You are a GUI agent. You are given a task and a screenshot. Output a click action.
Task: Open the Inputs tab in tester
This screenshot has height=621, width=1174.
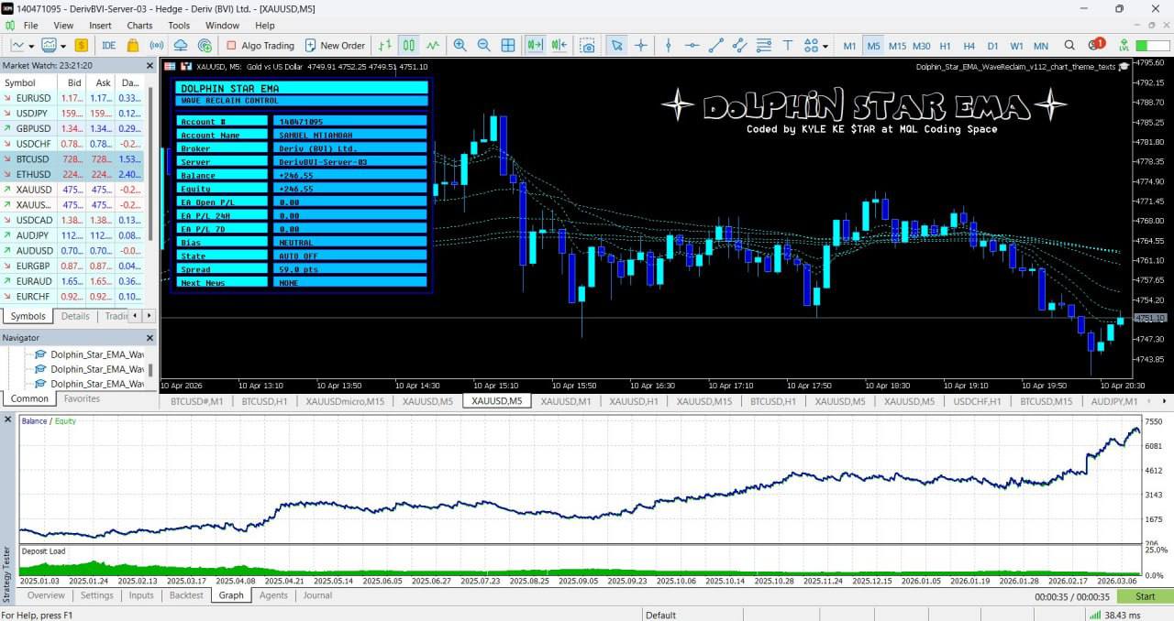[x=141, y=595]
